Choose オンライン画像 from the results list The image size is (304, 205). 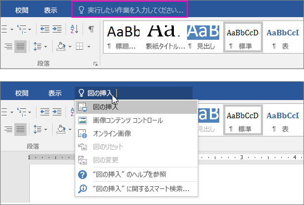136,134
